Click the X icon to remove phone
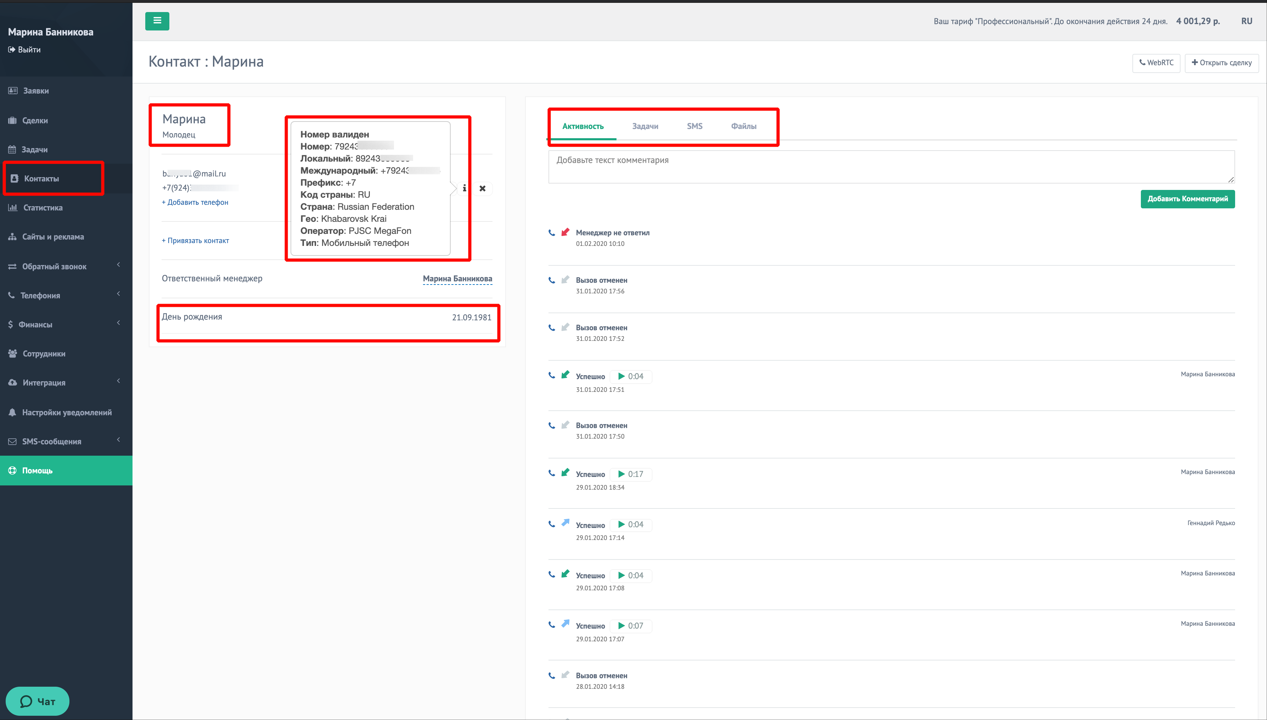This screenshot has width=1267, height=720. [483, 189]
